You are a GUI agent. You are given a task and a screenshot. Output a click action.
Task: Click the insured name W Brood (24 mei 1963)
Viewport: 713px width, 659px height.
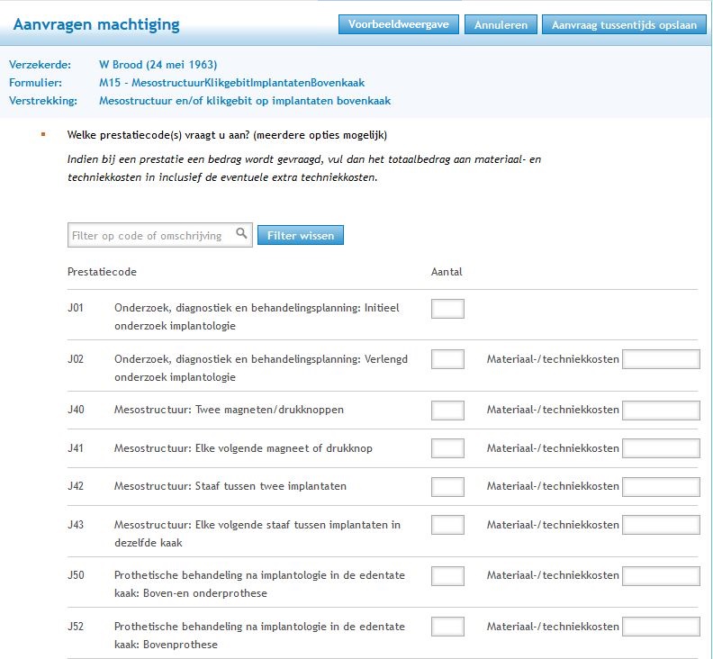pos(158,65)
